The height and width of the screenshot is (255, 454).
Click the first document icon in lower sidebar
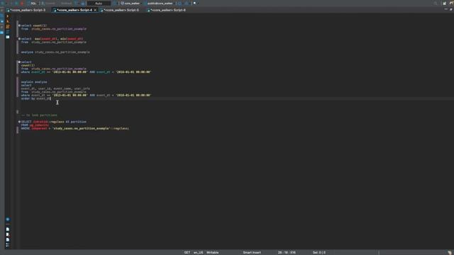click(8, 229)
